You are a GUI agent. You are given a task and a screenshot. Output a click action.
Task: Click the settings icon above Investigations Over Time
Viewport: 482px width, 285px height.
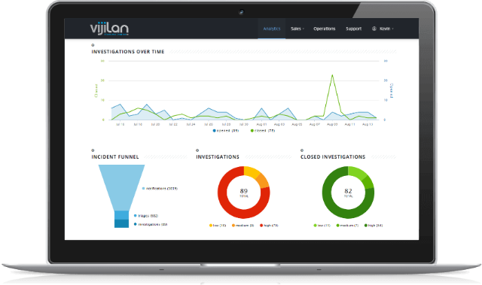pos(93,45)
